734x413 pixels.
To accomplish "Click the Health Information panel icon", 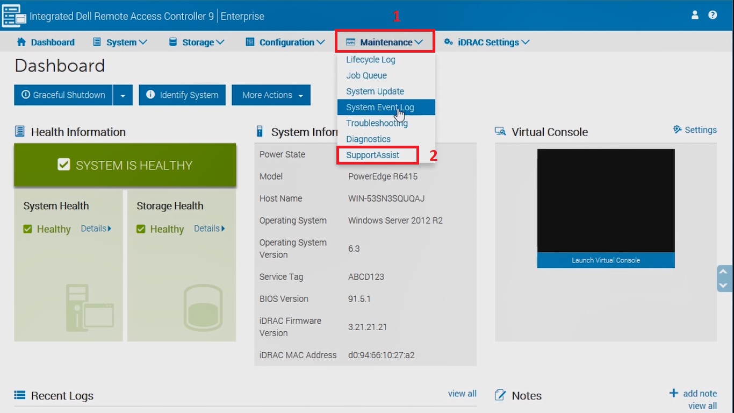I will click(20, 131).
